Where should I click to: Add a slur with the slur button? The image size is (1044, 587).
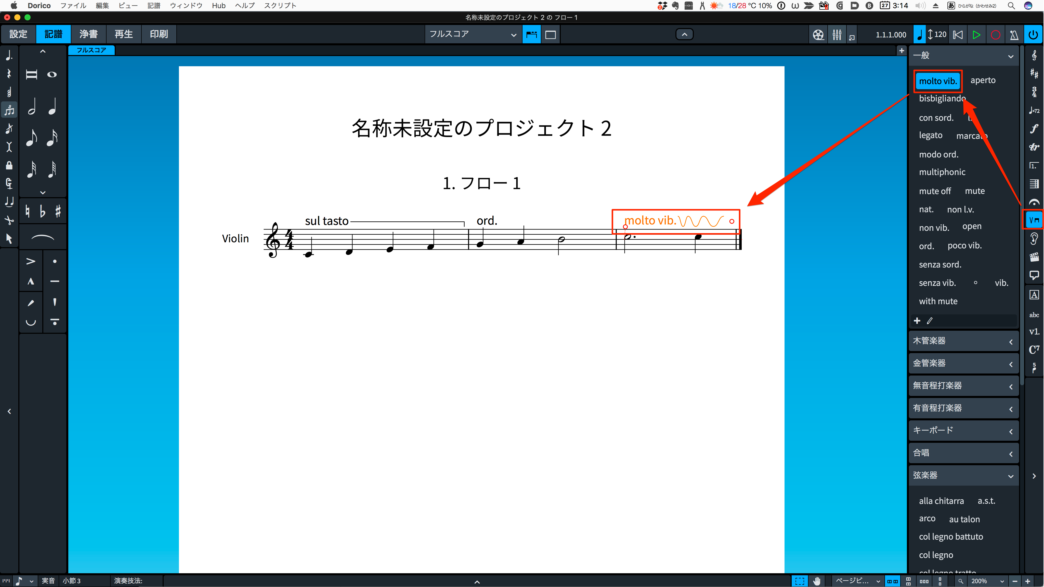tap(43, 237)
